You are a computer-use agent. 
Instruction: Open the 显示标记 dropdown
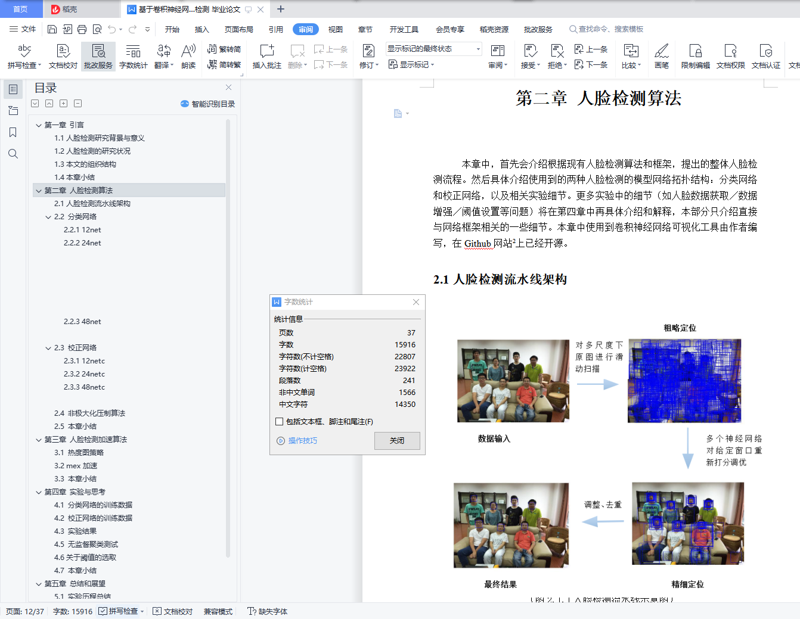[411, 64]
